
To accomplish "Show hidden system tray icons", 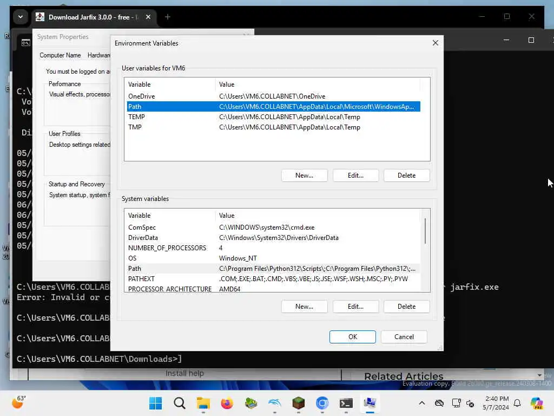I will [422, 403].
